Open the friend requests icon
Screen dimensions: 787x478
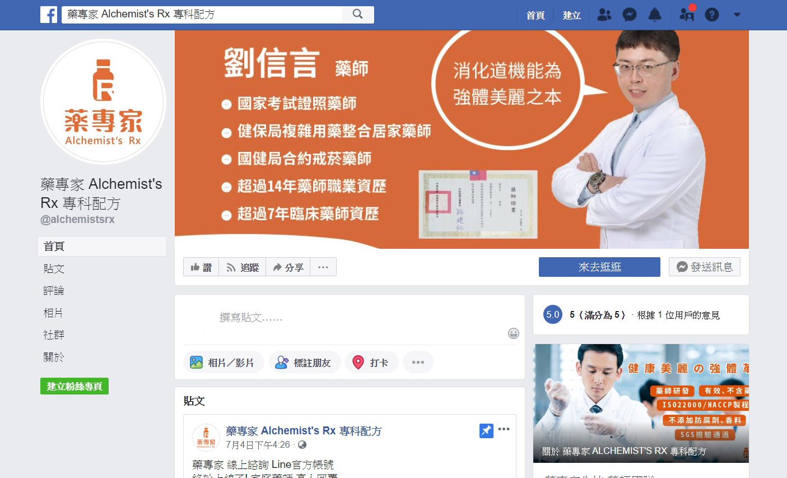[604, 15]
